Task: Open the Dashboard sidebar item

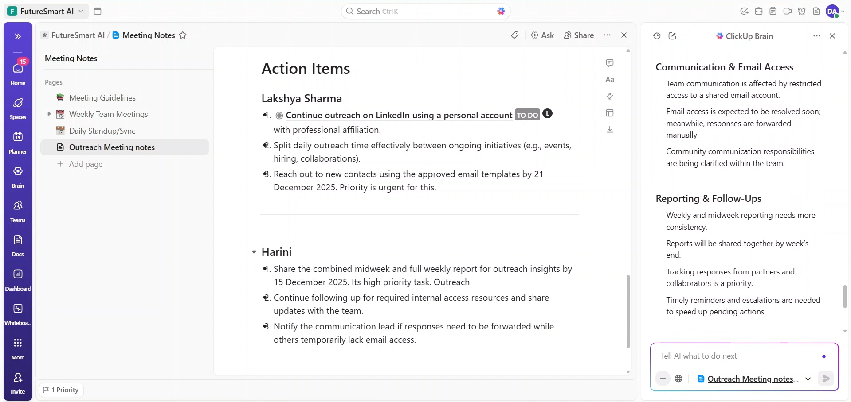Action: pyautogui.click(x=18, y=280)
